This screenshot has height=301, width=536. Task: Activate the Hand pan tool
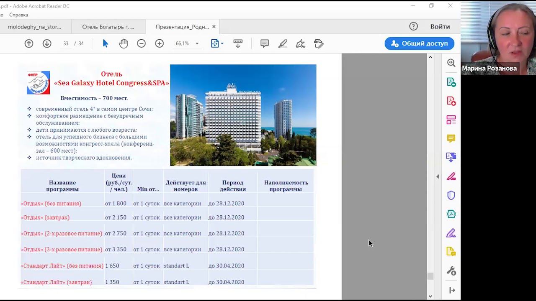click(123, 43)
